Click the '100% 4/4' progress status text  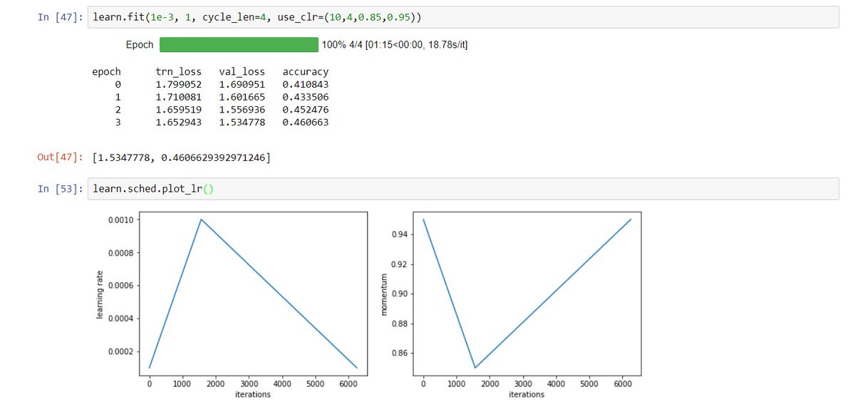[x=395, y=45]
